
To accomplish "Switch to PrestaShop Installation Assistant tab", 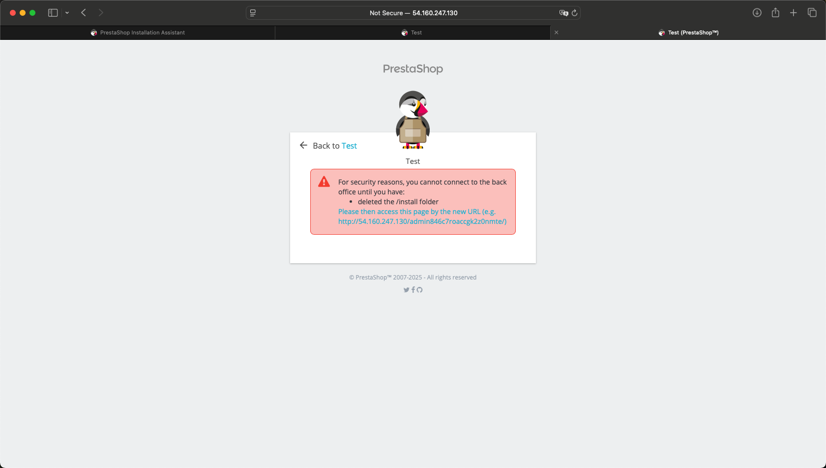I will click(x=138, y=32).
